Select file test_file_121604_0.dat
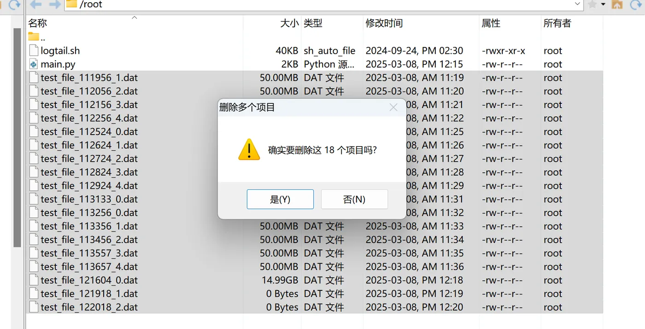Image resolution: width=645 pixels, height=329 pixels. [89, 280]
